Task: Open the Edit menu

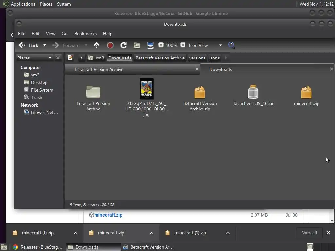Action: [35, 34]
